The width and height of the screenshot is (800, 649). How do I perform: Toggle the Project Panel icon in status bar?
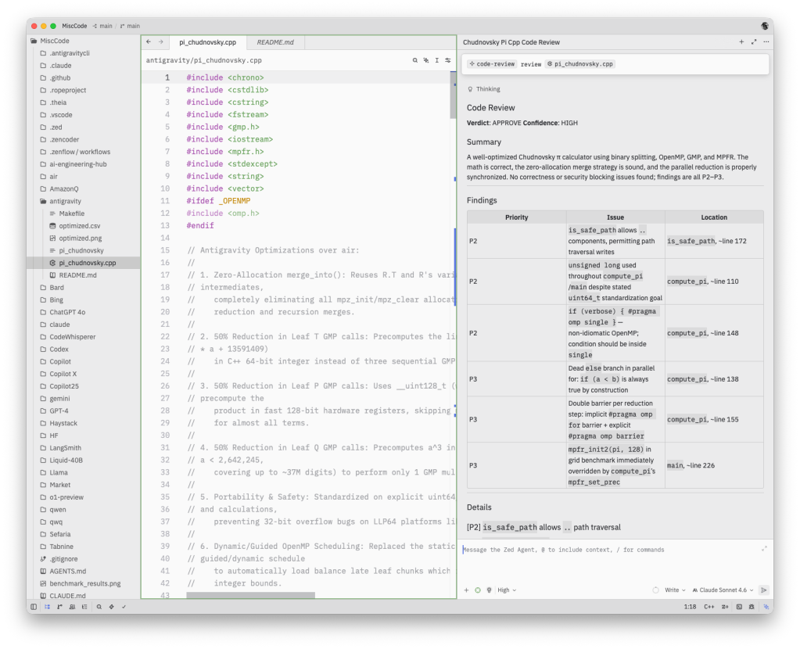[47, 607]
